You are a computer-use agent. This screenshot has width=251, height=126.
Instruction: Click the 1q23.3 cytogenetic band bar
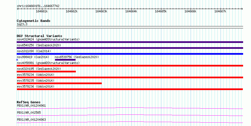pyautogui.click(x=130, y=27)
